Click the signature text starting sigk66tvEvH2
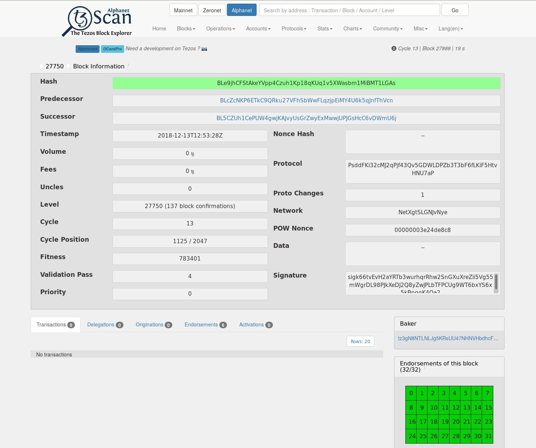Screen dimensions: 536x448 (x=420, y=283)
